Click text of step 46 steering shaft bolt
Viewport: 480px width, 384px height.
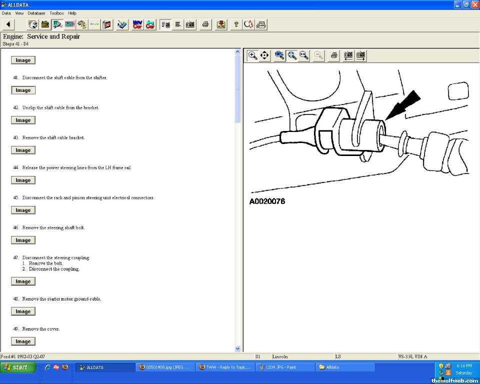tap(53, 228)
